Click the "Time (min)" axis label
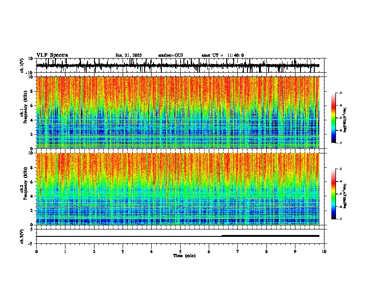 184,256
